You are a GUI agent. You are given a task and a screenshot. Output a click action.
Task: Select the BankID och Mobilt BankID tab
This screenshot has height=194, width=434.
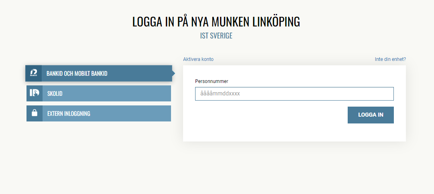tap(99, 73)
